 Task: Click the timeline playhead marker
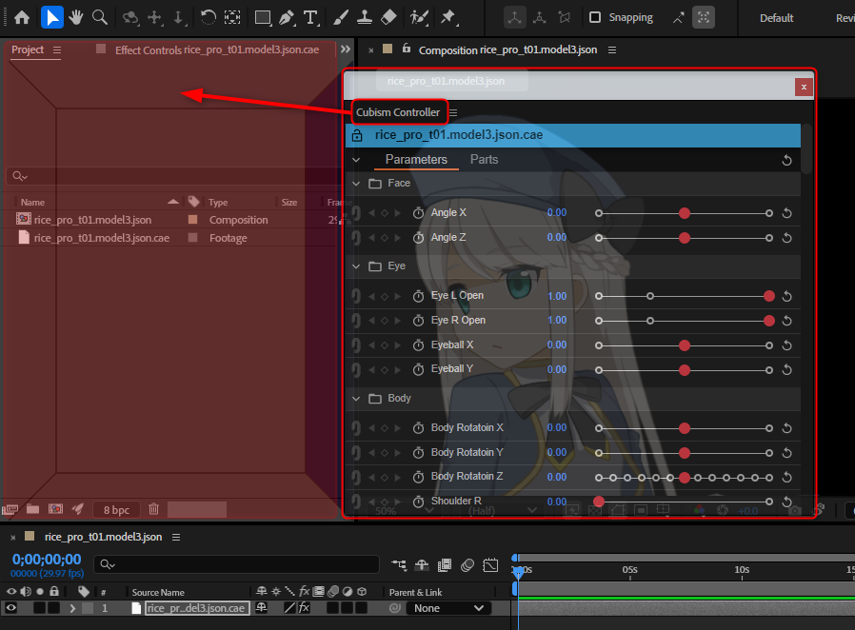coord(518,571)
